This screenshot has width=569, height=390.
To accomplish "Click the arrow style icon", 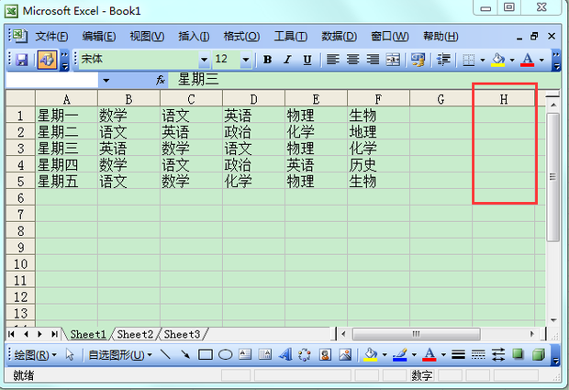I will [x=498, y=354].
